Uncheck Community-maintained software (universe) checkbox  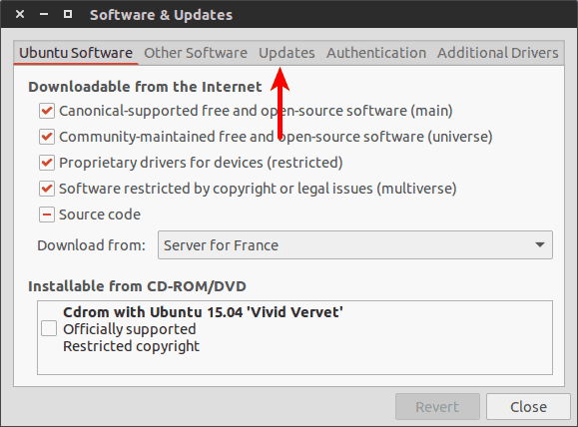pyautogui.click(x=47, y=137)
